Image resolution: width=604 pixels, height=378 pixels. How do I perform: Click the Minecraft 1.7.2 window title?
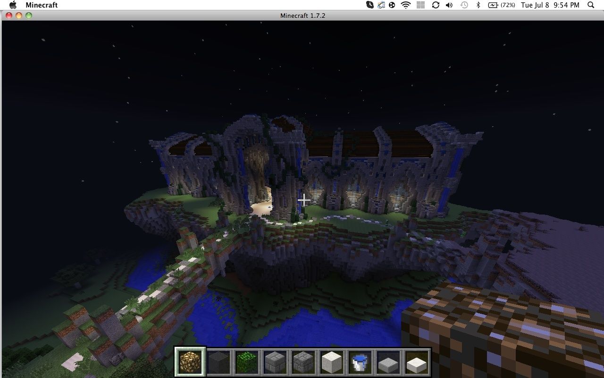pos(302,16)
